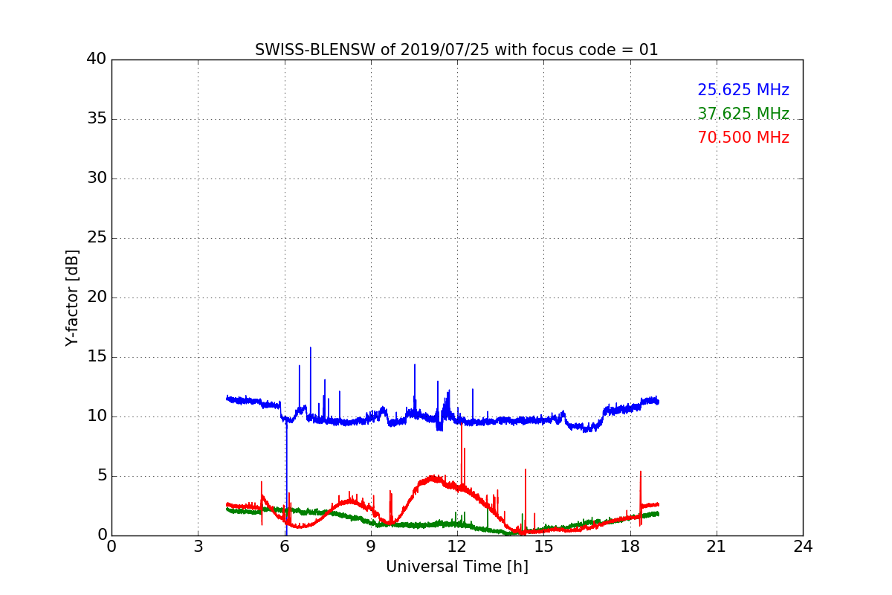Click the y-axis tick value 20

tap(97, 297)
